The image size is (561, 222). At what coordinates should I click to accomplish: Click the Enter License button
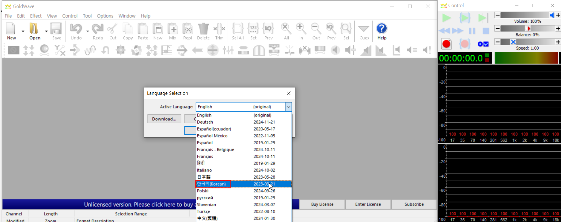368,204
